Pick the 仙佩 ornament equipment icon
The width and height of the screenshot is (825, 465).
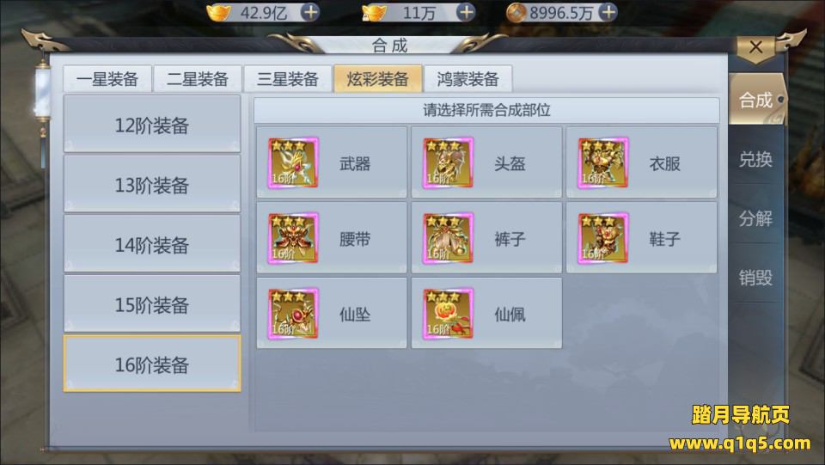pos(449,314)
